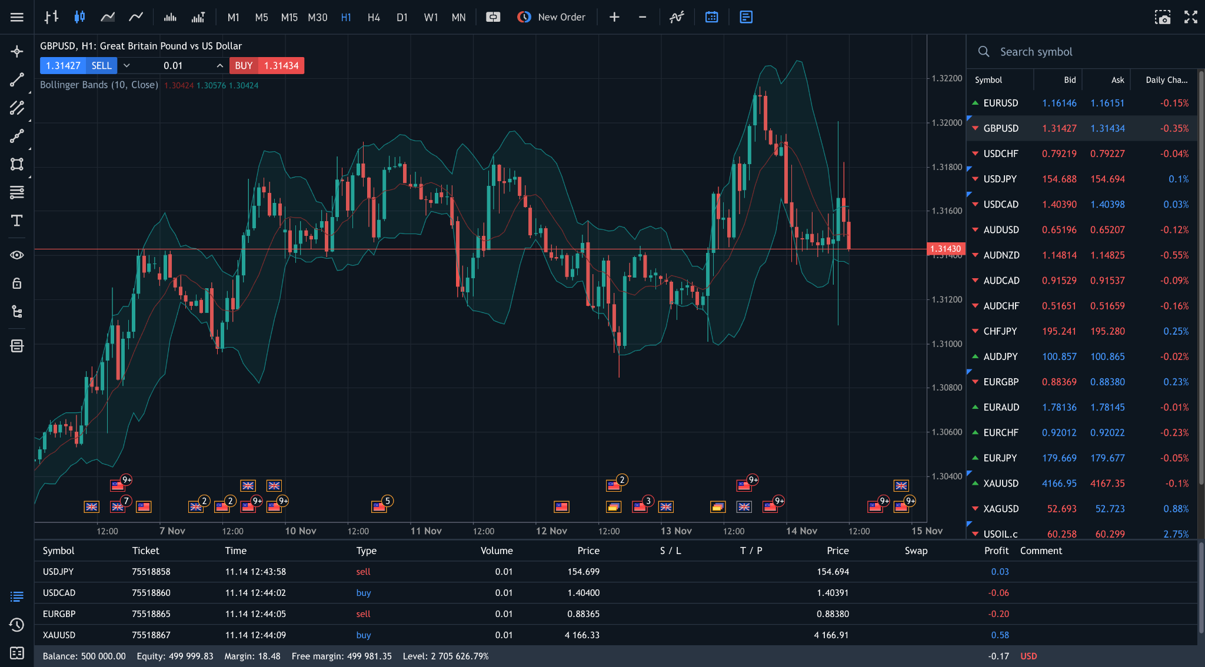Screen dimensions: 1205x667
Task: Switch chart to candlestick type
Action: point(79,17)
